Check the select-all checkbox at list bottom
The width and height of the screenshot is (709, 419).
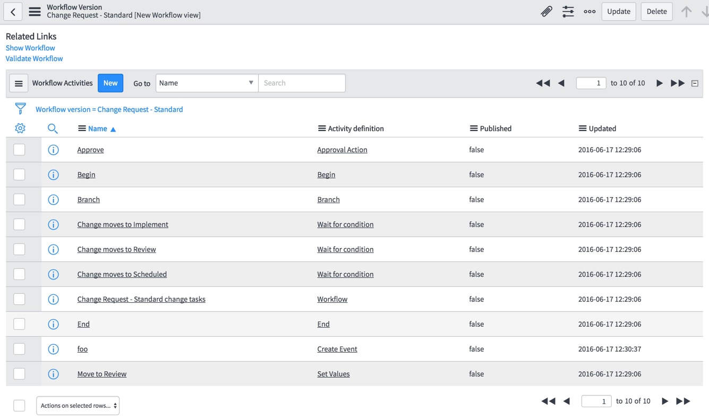click(19, 406)
